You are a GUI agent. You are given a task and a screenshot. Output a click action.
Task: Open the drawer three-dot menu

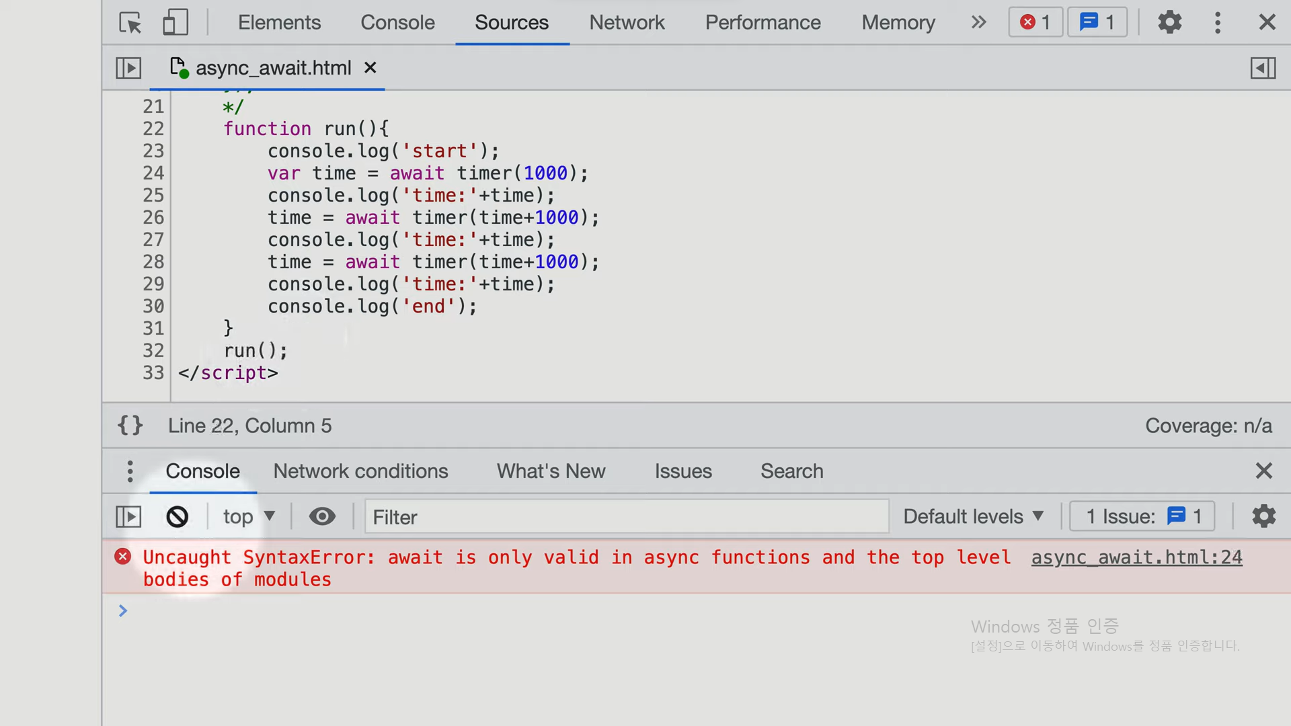(130, 471)
